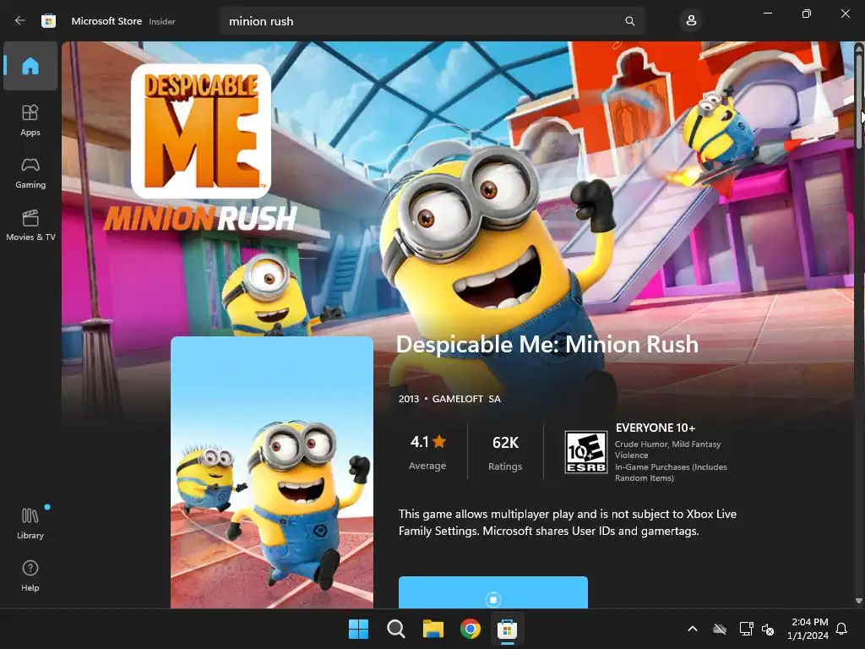Click the EVERYONE 10+ rating text
The height and width of the screenshot is (649, 865).
coord(655,428)
